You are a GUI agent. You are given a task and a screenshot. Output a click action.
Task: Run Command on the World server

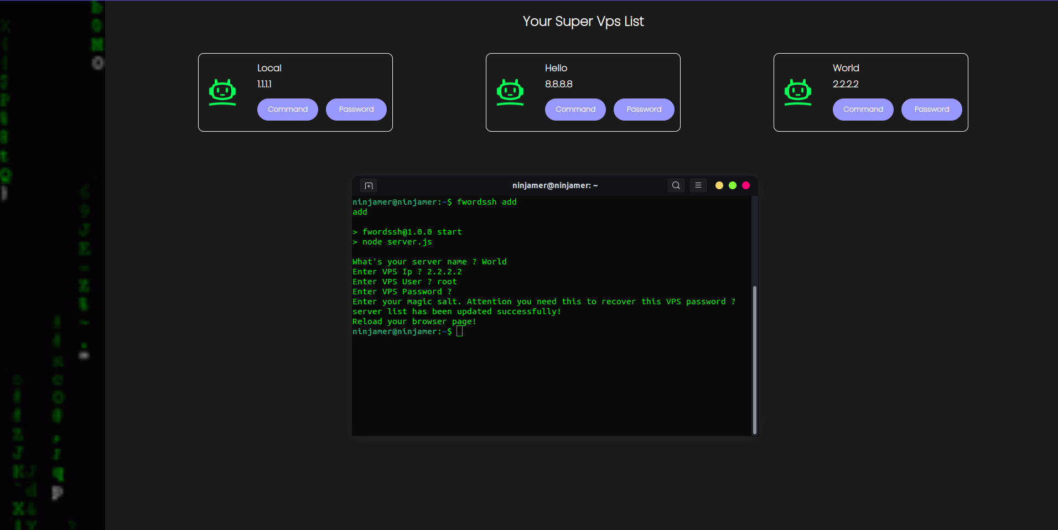[863, 110]
